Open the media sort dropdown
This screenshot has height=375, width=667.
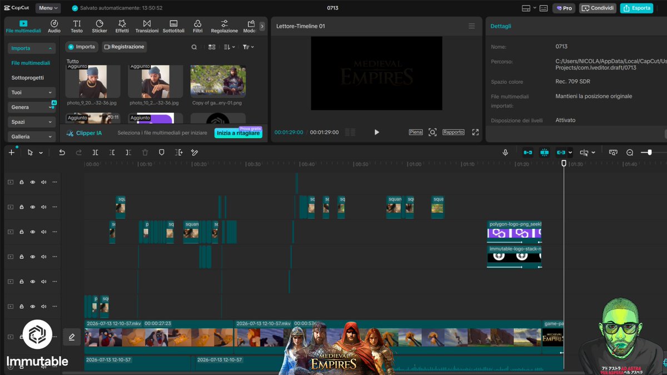[x=229, y=47]
